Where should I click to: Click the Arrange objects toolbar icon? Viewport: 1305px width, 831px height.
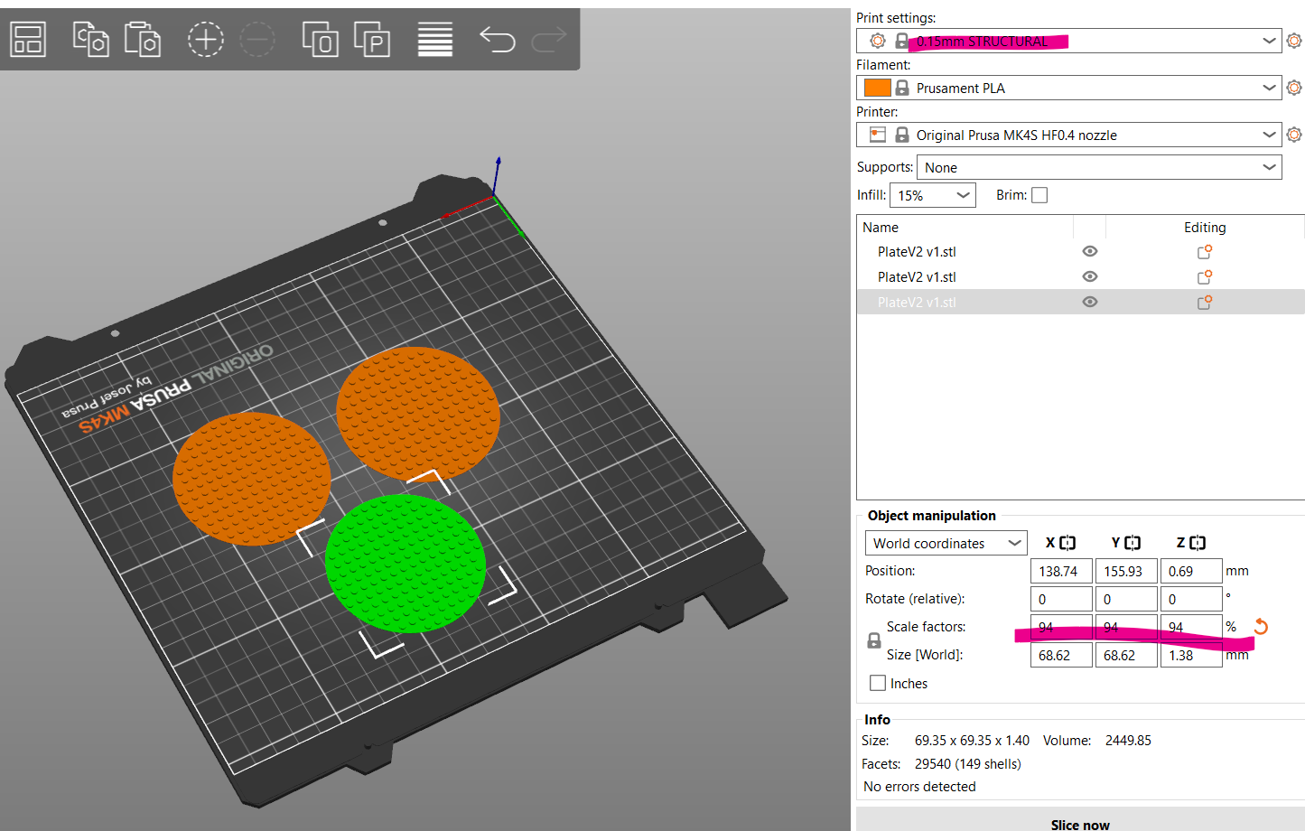[28, 40]
